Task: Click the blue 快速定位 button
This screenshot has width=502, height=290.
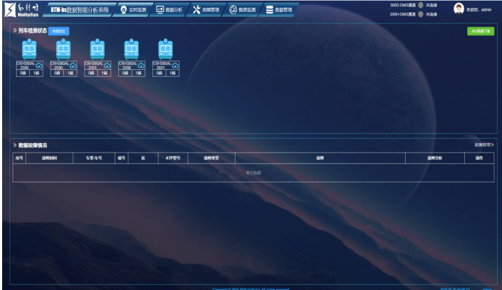Action: coord(59,31)
